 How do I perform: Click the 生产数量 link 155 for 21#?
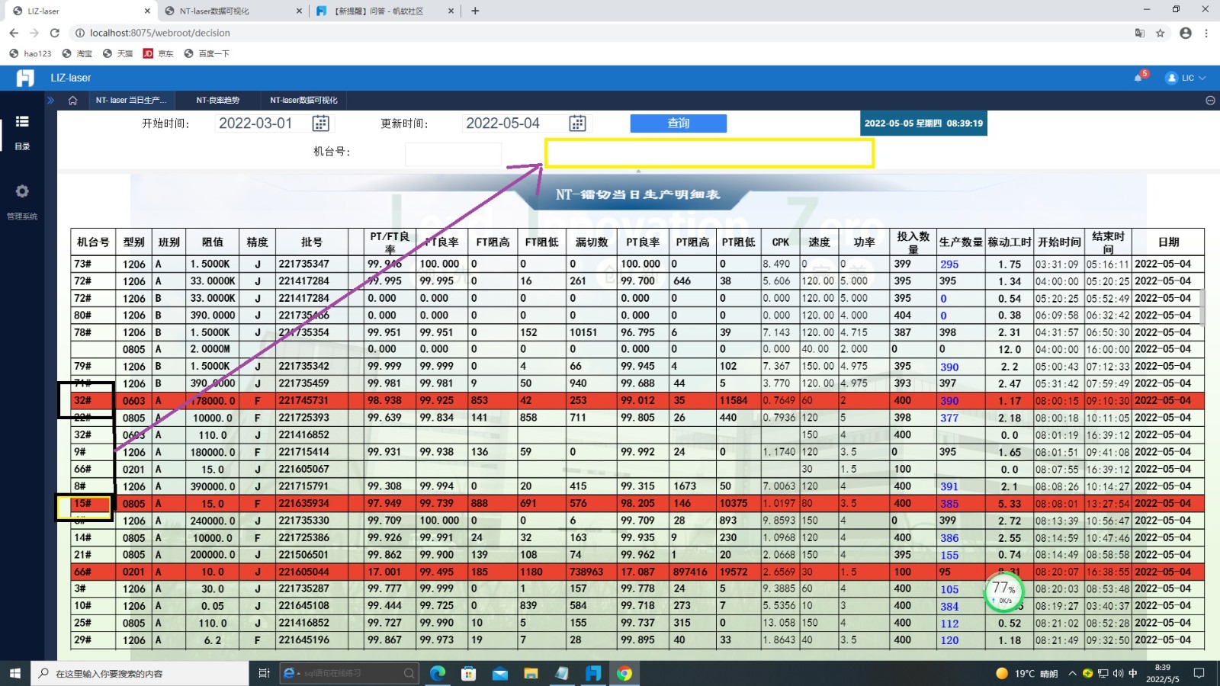[949, 555]
